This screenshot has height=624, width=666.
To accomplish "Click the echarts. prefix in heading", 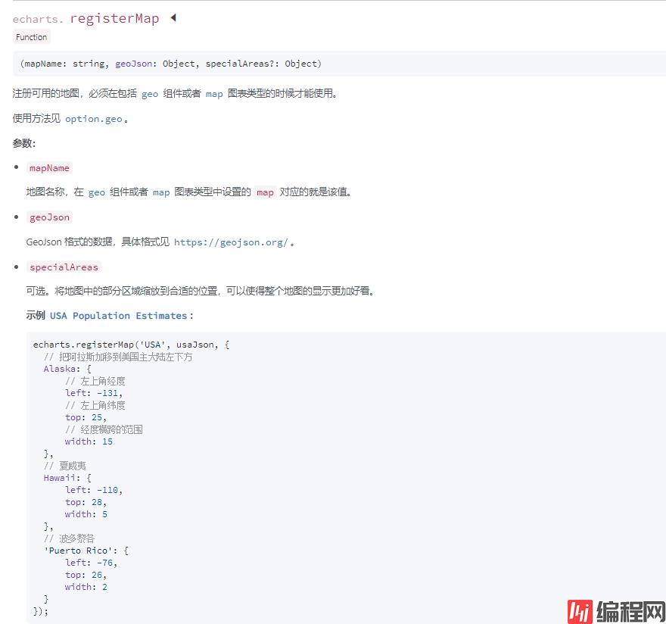I will coord(39,19).
